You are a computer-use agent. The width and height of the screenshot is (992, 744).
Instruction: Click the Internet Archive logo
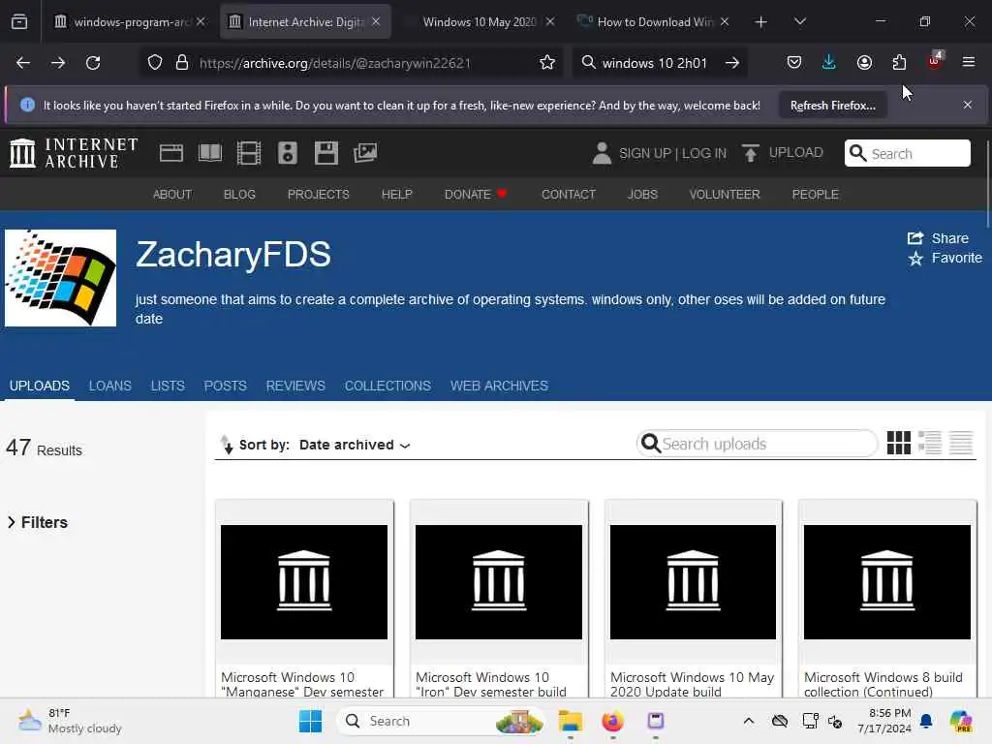74,153
